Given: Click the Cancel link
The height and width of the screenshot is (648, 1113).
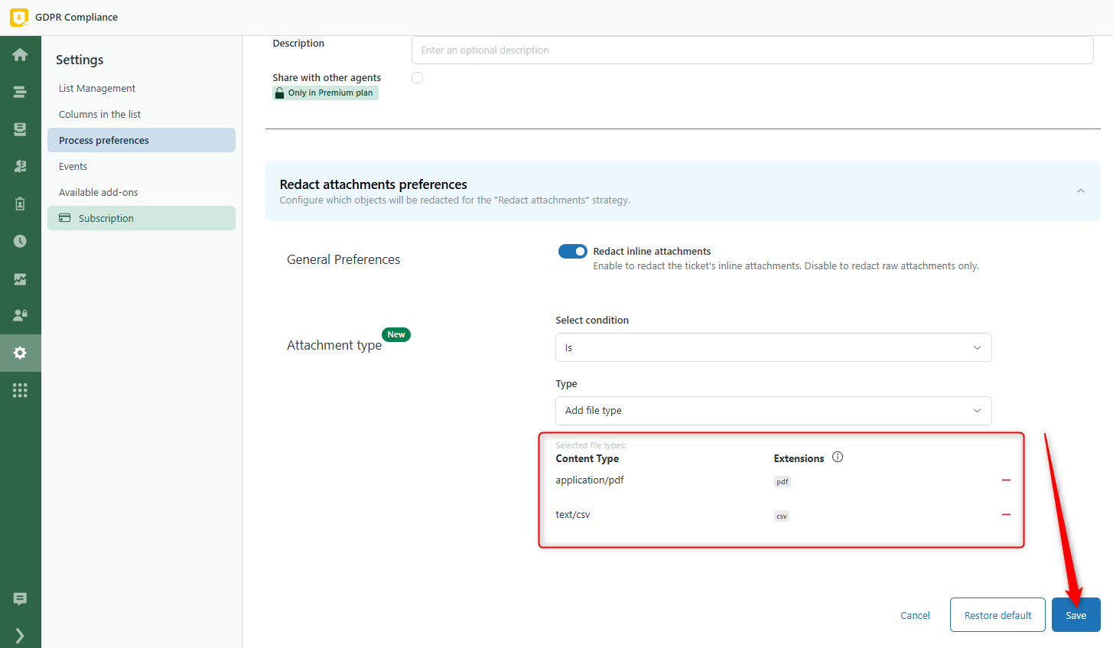Looking at the screenshot, I should pos(915,615).
